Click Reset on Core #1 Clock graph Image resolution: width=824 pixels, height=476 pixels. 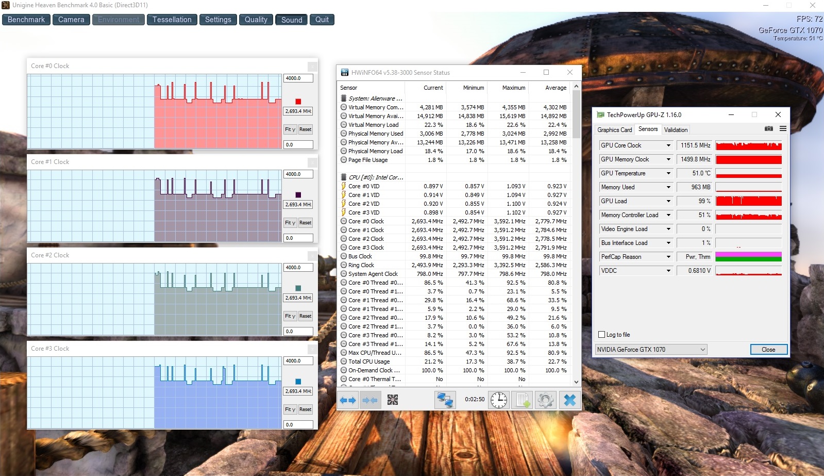[x=305, y=223]
